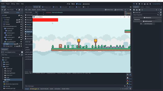Viewport: 163px width, 91px height.
Task: Expand the assets folder
Action: (x=3, y=62)
